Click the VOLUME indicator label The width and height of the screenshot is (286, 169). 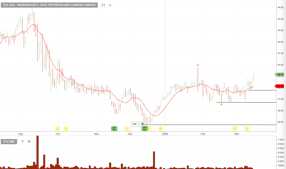point(9,142)
